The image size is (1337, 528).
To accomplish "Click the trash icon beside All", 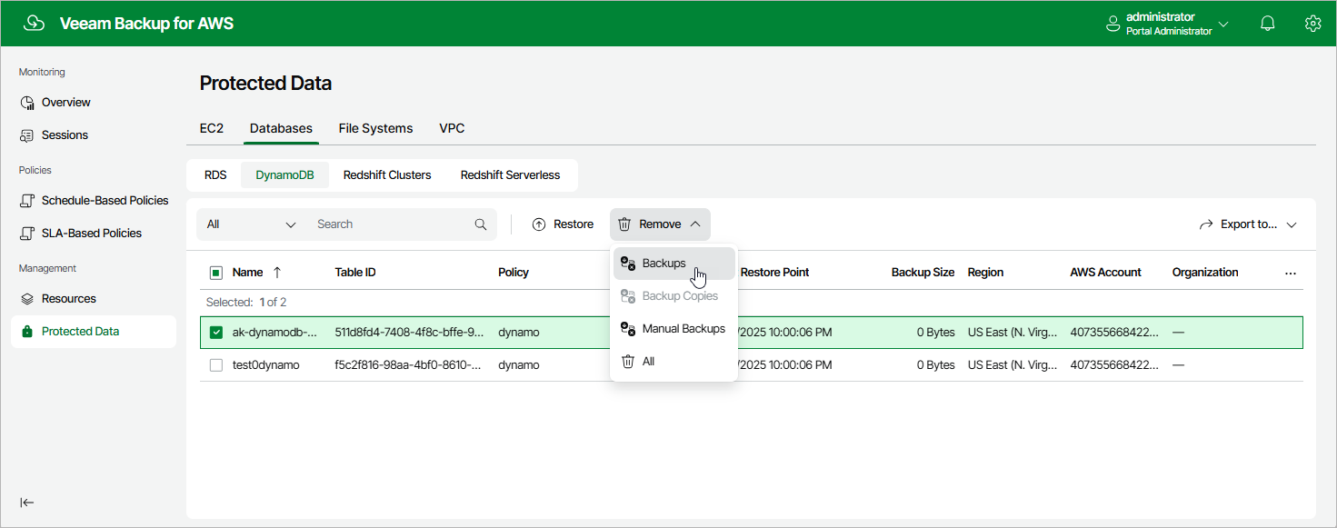I will click(x=627, y=362).
